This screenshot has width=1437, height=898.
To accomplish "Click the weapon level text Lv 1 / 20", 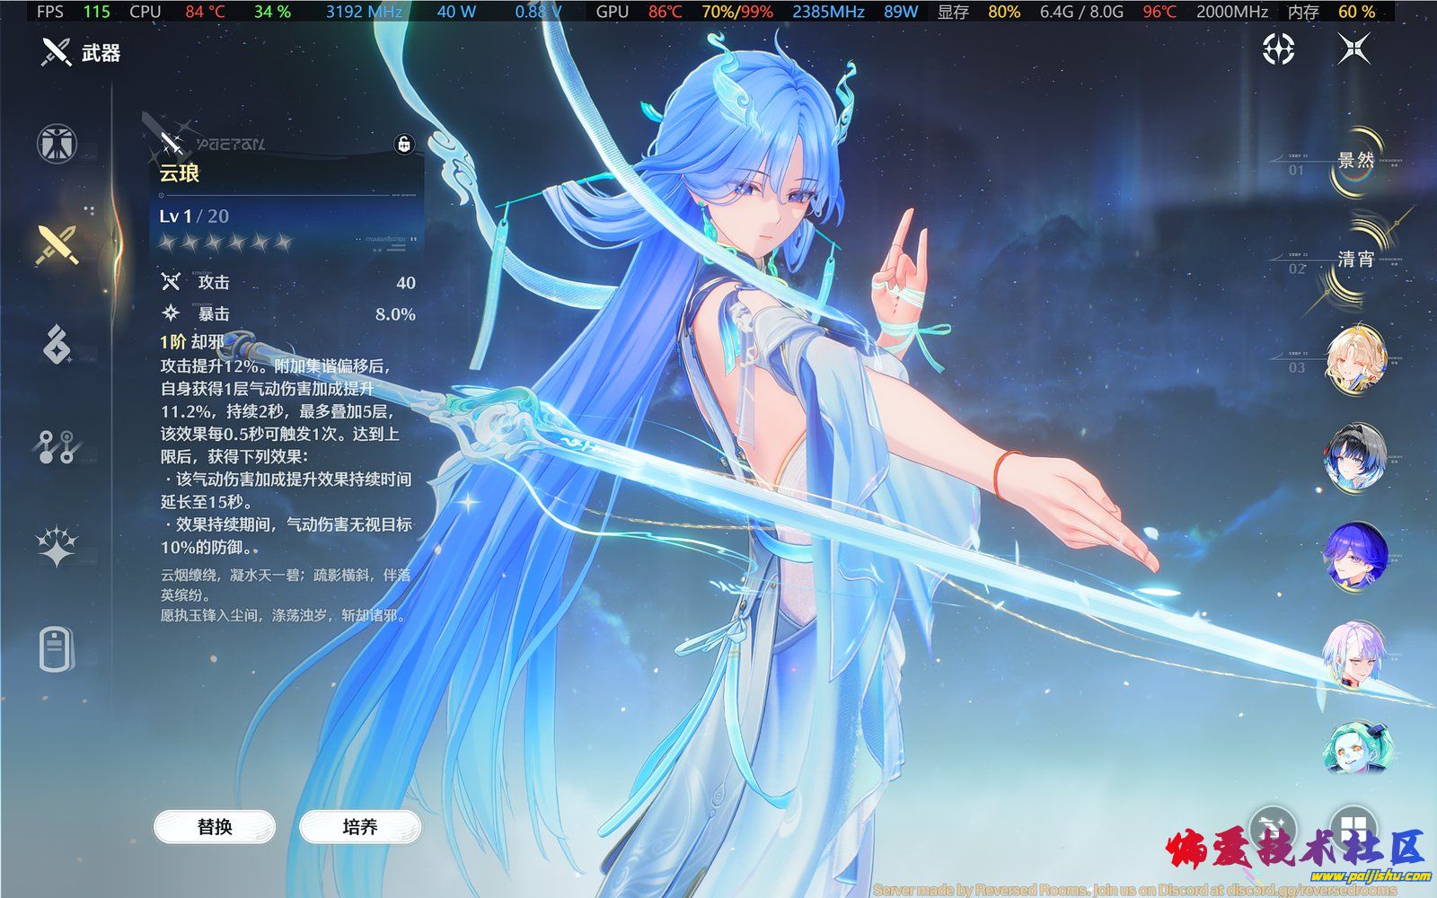I will pyautogui.click(x=194, y=216).
